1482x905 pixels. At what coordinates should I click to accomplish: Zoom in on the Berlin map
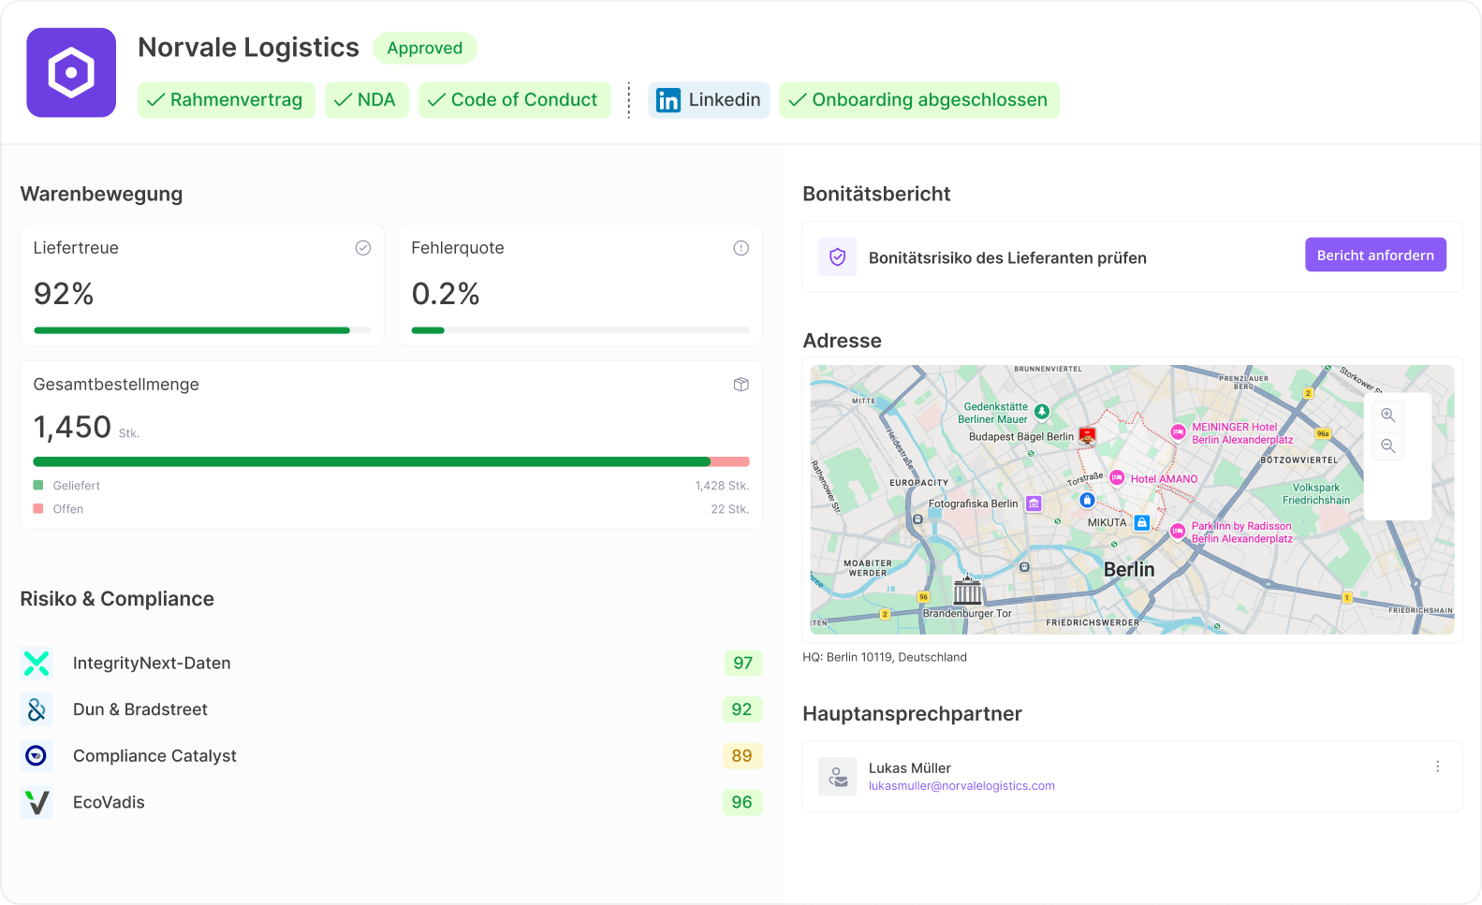pos(1388,416)
